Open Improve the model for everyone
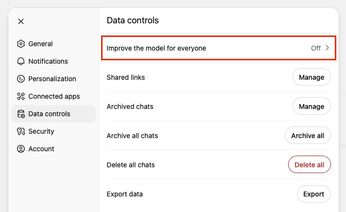 219,48
